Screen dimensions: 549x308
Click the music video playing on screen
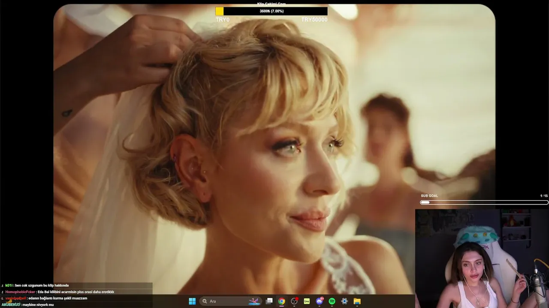(x=274, y=149)
